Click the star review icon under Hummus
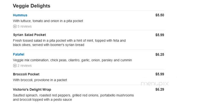The image size is (201, 105). pos(15,27)
